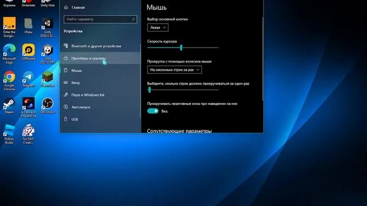The width and height of the screenshot is (367, 206).
Task: Open Bluetooth и другие устройства section
Action: pos(100,46)
